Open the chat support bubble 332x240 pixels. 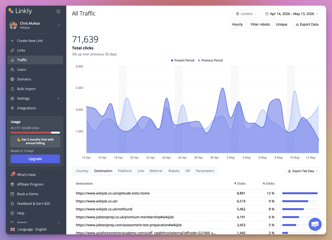tap(315, 224)
